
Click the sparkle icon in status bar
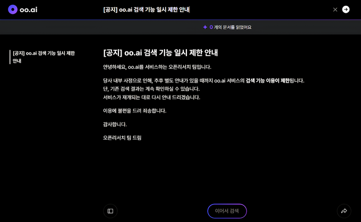click(x=205, y=27)
